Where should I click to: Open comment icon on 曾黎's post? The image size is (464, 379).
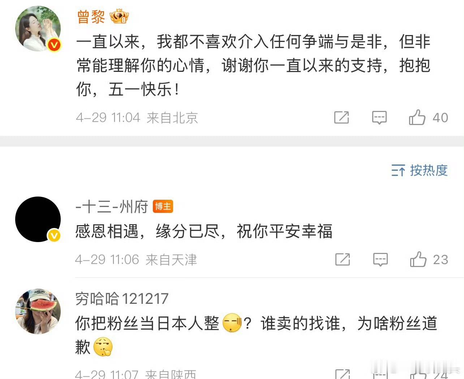point(379,117)
